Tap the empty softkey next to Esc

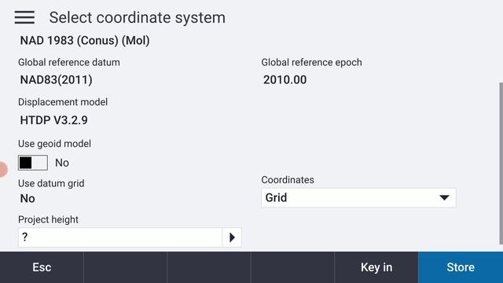[x=126, y=267]
